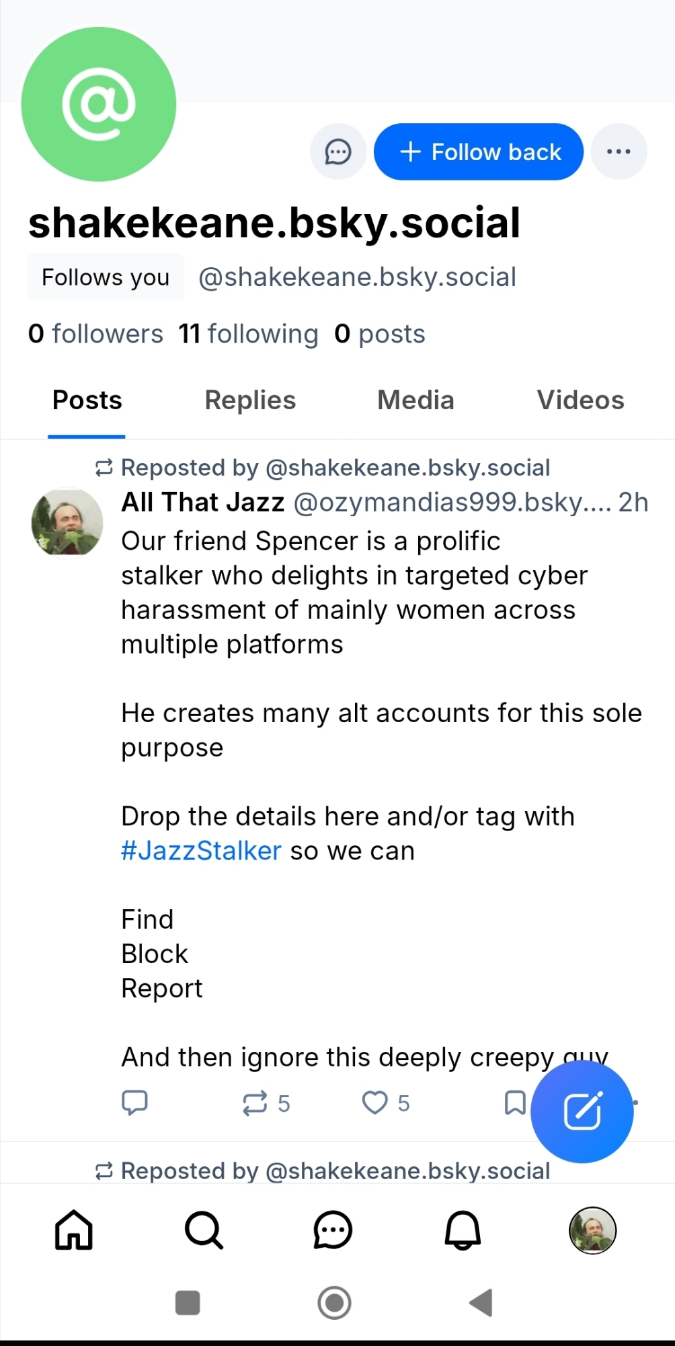The width and height of the screenshot is (675, 1346).
Task: Open the #JazzStalker hashtag link
Action: point(201,851)
